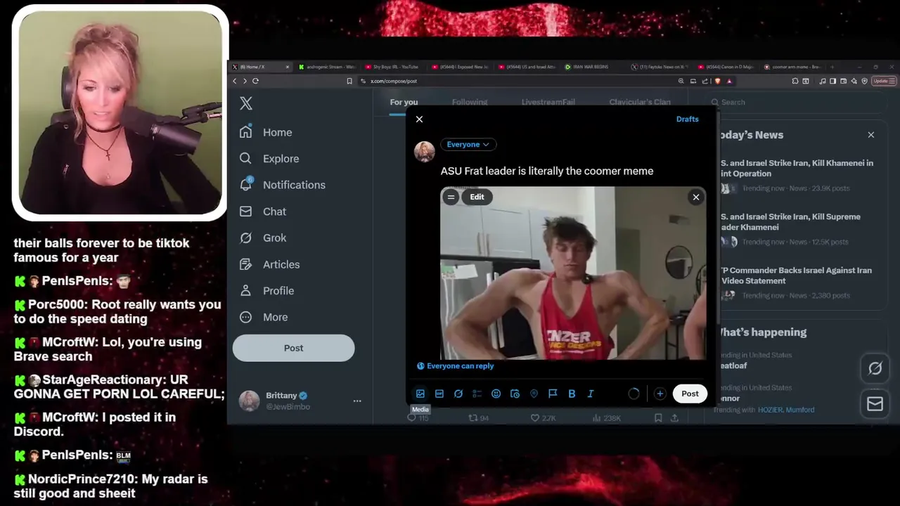This screenshot has width=900, height=506.
Task: Tag a location with the pin icon
Action: [534, 394]
